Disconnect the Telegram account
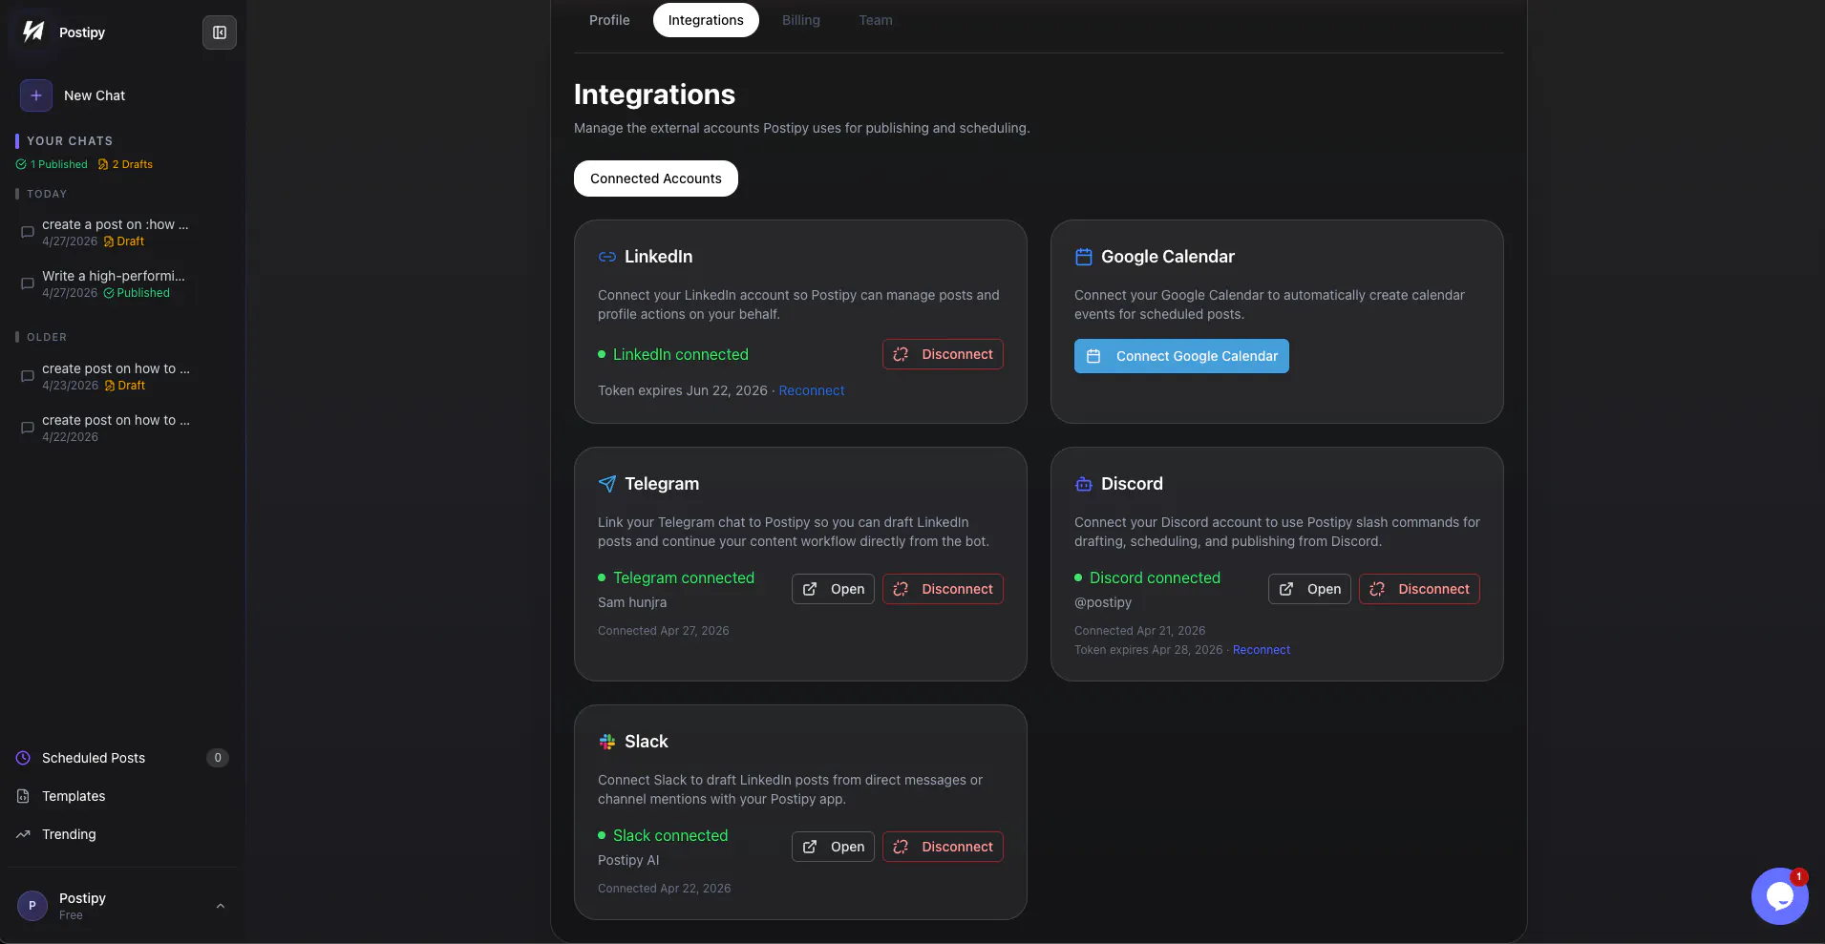The image size is (1825, 944). click(943, 589)
